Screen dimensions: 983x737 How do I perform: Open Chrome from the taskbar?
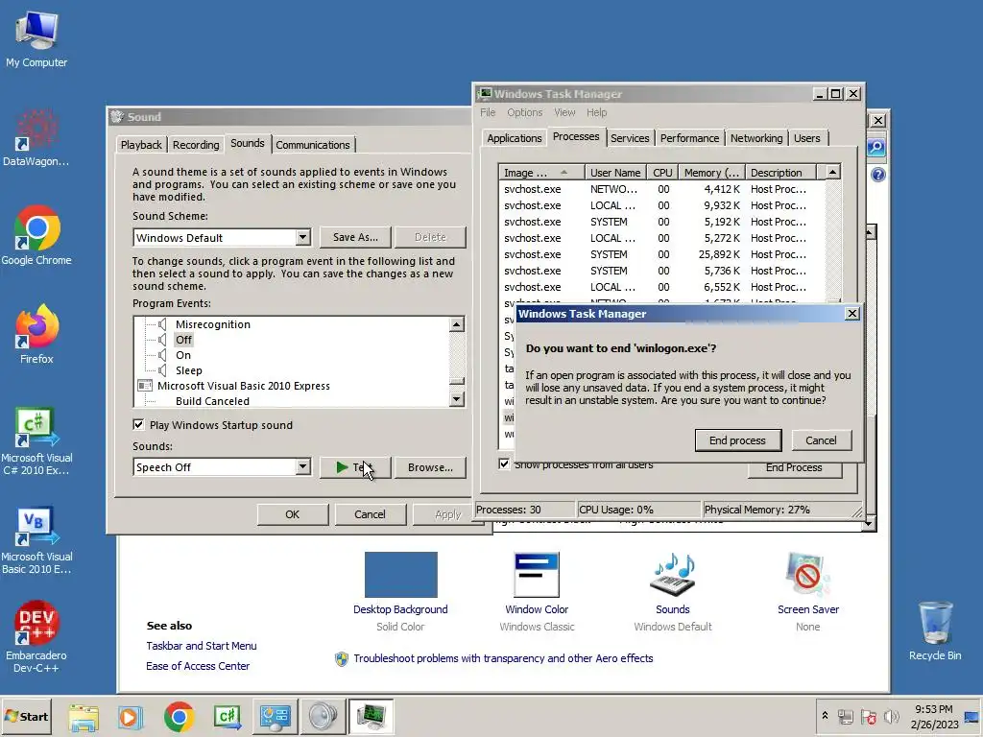pyautogui.click(x=179, y=717)
